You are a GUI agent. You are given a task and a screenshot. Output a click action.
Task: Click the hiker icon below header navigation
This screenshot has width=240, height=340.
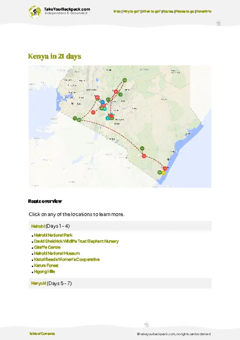pos(219,23)
